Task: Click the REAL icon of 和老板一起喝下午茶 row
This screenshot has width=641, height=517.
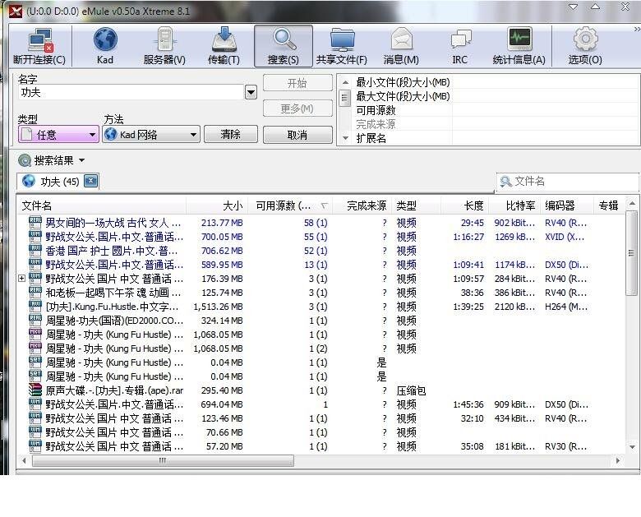Action: [35, 293]
